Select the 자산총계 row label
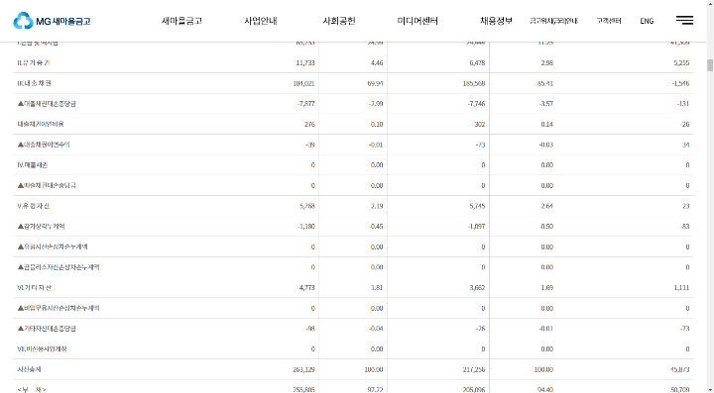Screen dimensions: 714x393 (29, 369)
